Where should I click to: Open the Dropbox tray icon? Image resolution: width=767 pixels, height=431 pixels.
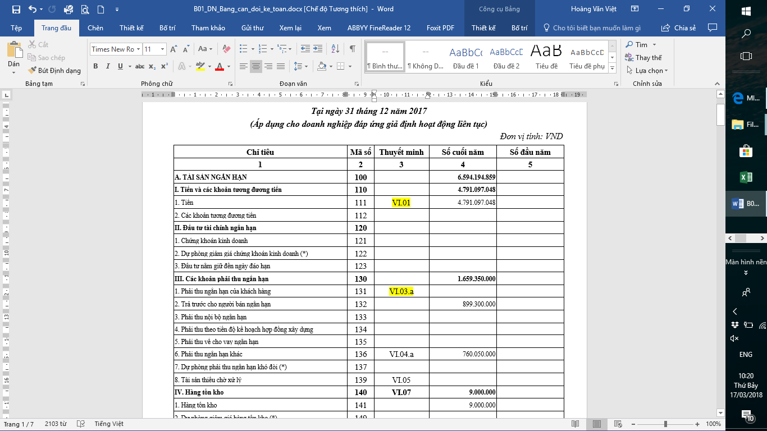tap(734, 325)
